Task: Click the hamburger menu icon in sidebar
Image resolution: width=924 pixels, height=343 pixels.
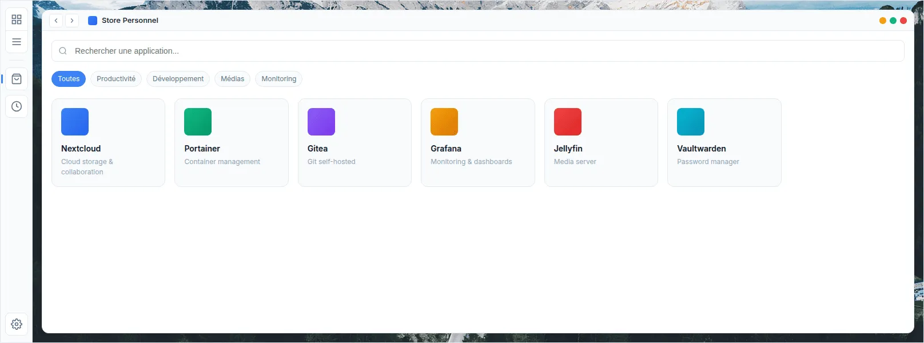Action: [17, 42]
